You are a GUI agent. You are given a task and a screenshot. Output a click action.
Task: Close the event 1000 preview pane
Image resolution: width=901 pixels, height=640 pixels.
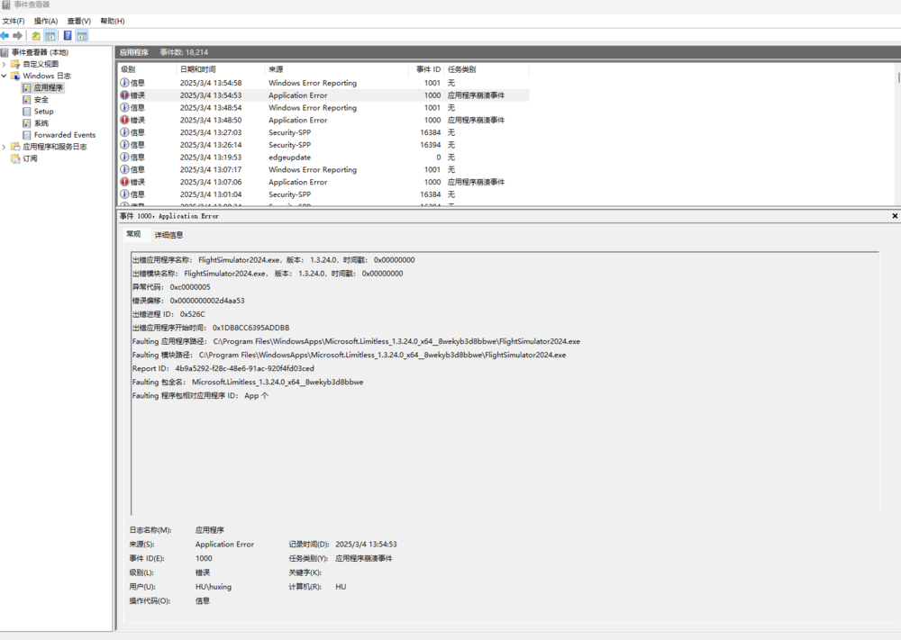(895, 216)
